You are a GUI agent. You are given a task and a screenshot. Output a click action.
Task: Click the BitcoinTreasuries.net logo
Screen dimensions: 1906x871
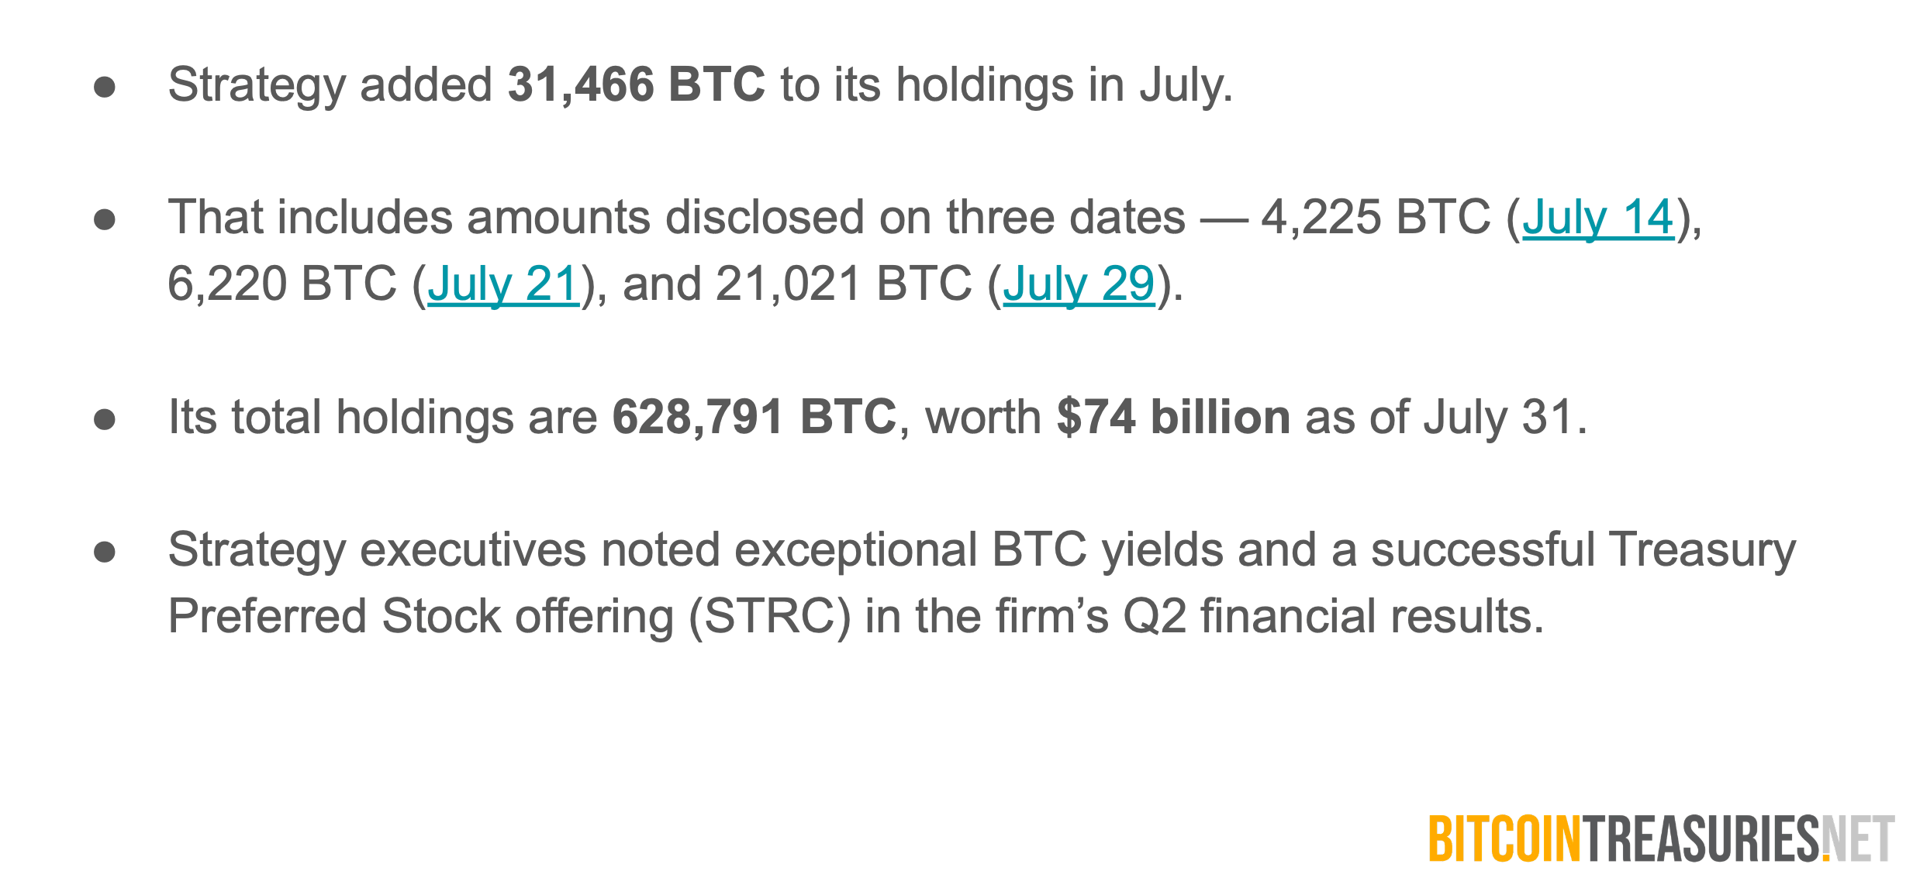1661,838
